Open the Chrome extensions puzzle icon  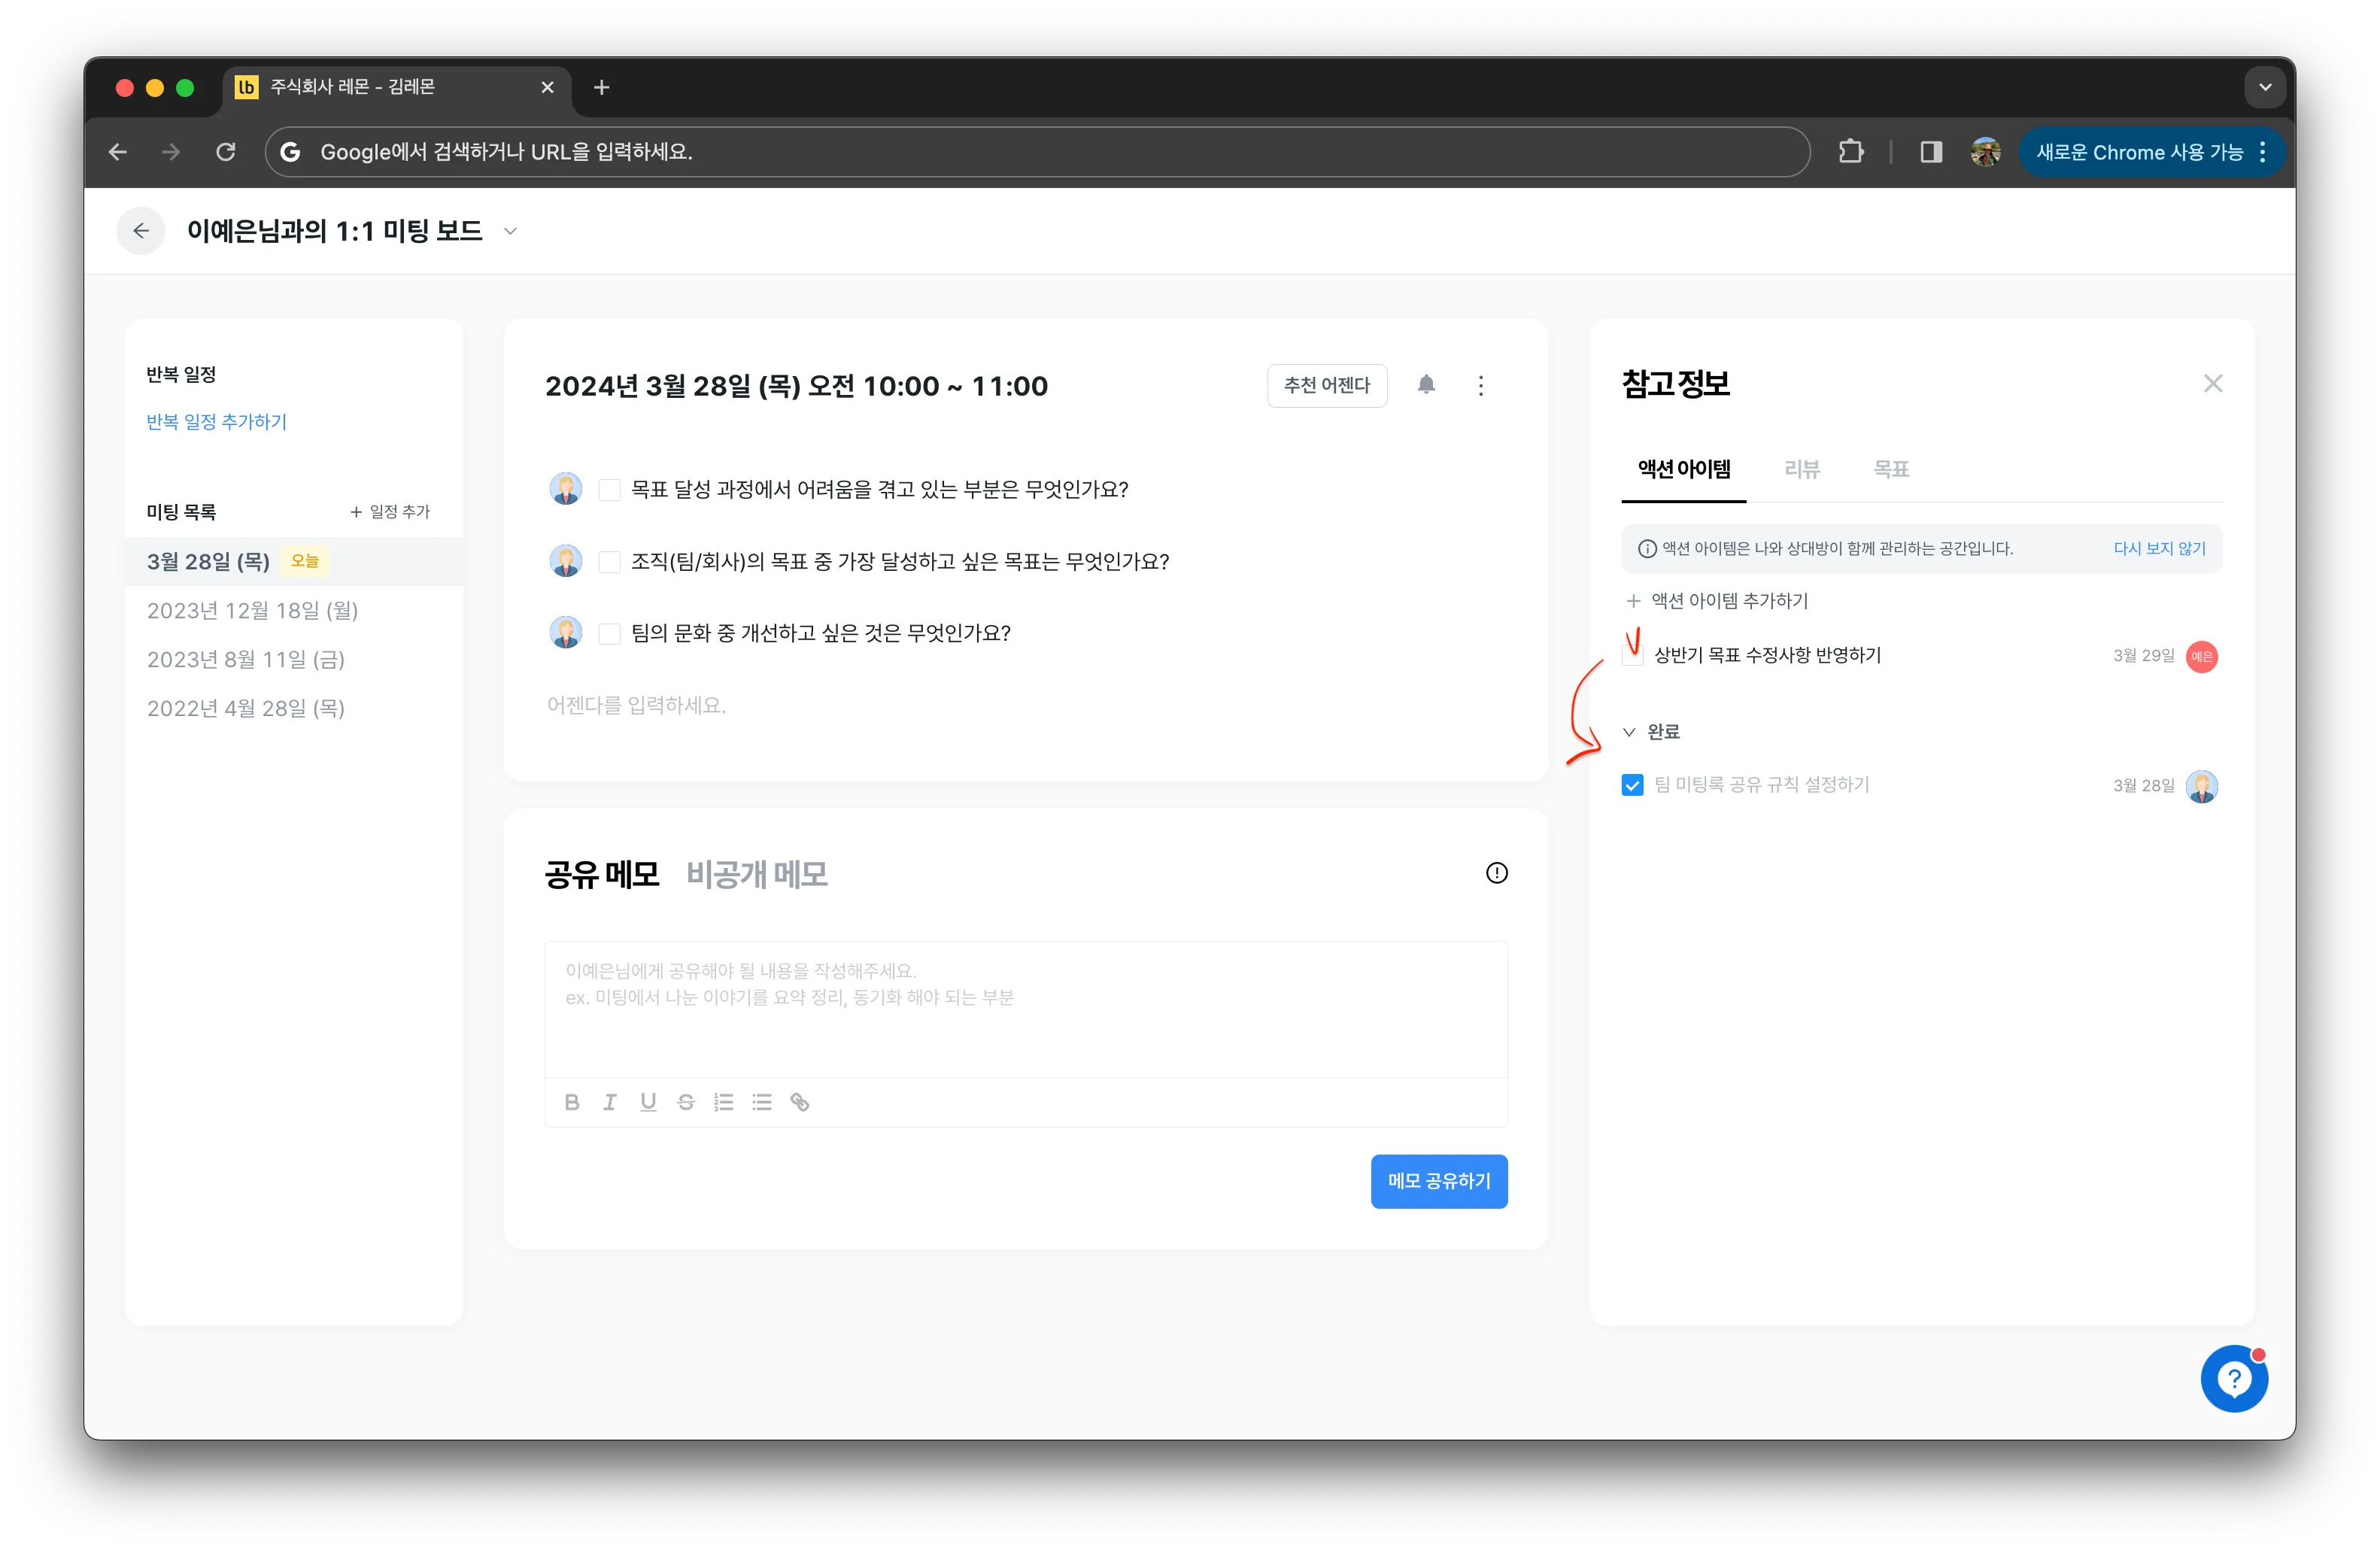tap(1850, 152)
